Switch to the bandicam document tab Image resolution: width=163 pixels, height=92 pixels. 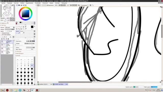tap(45, 84)
